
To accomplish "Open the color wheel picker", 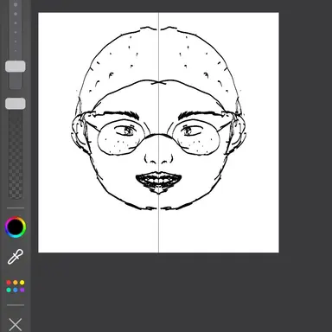I will click(16, 227).
